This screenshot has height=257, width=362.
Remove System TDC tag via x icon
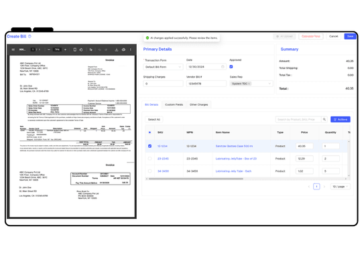(249, 84)
